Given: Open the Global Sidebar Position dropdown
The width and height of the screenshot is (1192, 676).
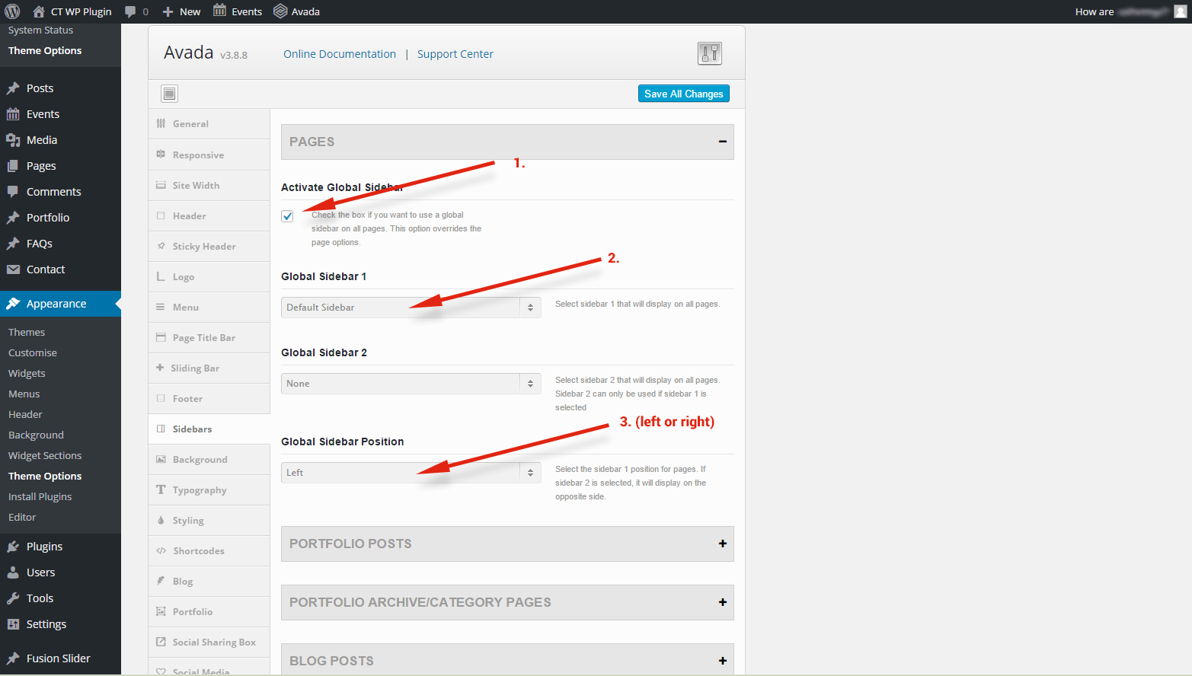Looking at the screenshot, I should 411,473.
